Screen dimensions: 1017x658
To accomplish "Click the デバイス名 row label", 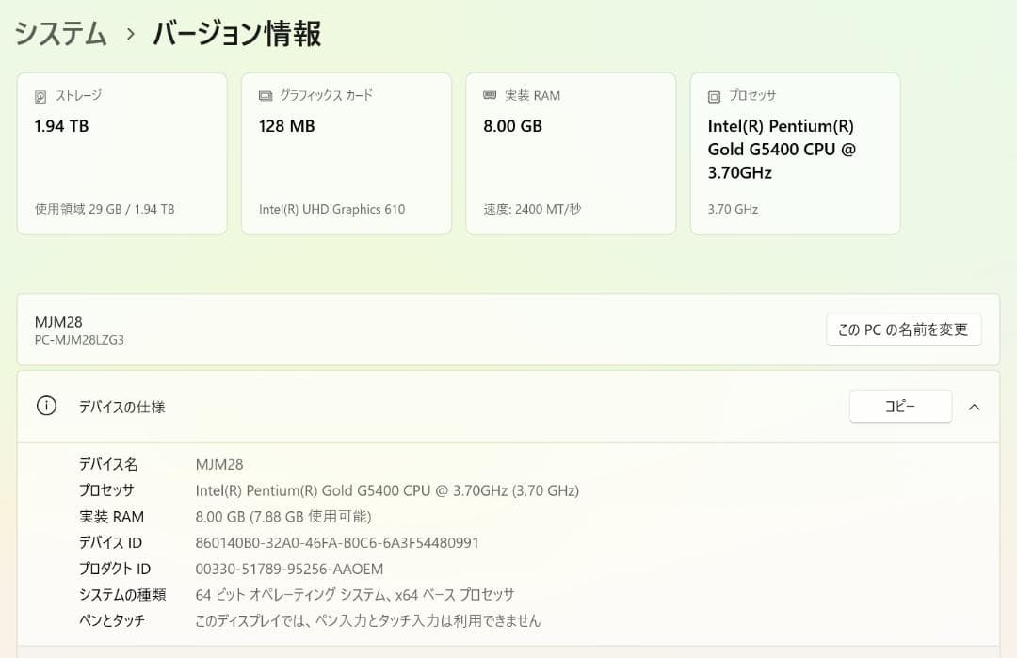I will pos(108,464).
